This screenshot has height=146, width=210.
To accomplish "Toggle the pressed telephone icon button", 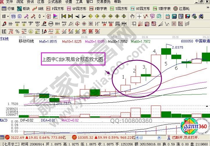I will (x=13, y=17).
